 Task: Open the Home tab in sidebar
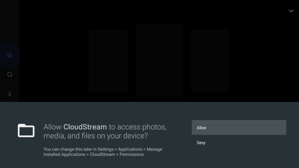pos(10,55)
